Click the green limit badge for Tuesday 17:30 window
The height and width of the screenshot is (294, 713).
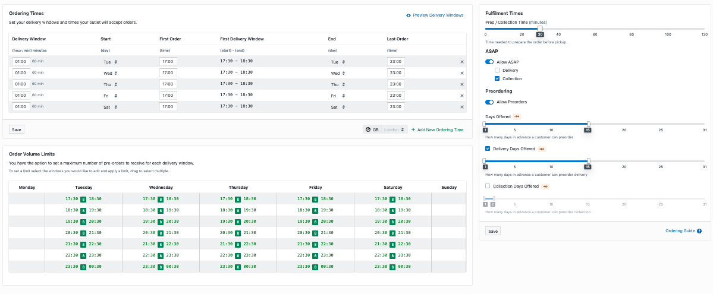83,200
